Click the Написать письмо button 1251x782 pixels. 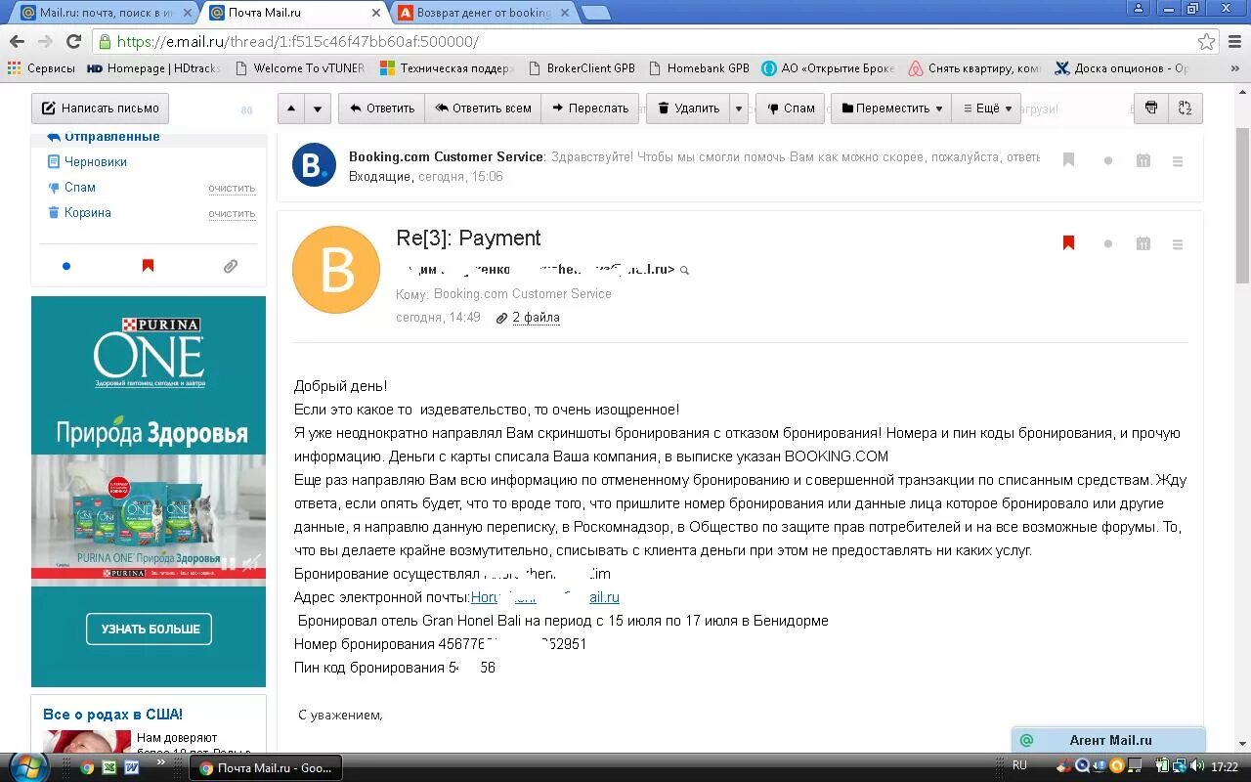pos(100,109)
